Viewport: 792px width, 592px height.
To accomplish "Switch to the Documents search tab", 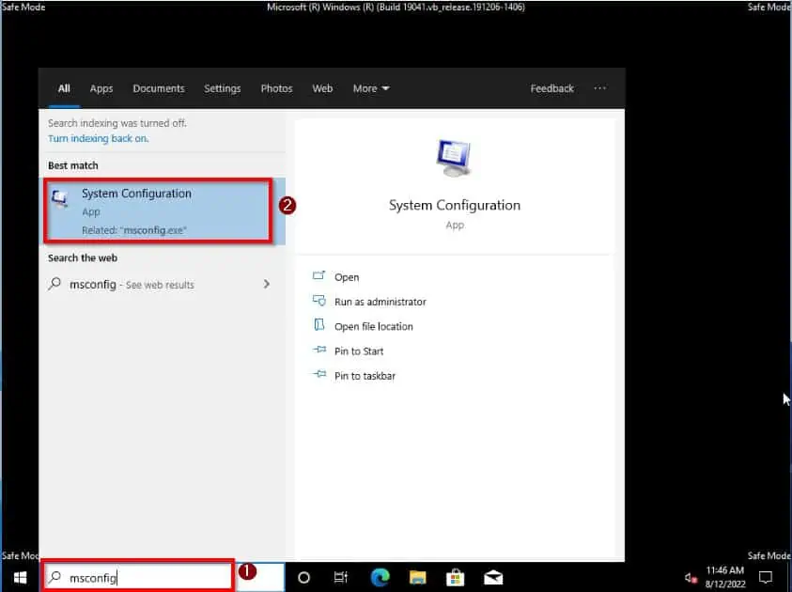I will [159, 88].
